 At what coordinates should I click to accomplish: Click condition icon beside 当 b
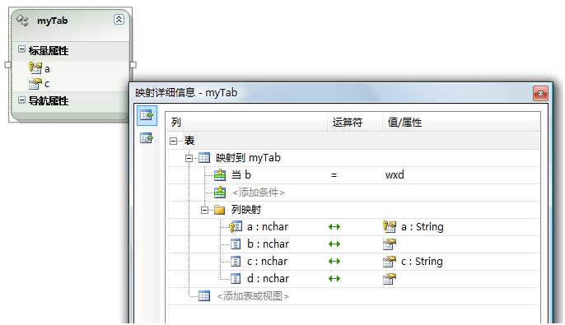(x=219, y=175)
